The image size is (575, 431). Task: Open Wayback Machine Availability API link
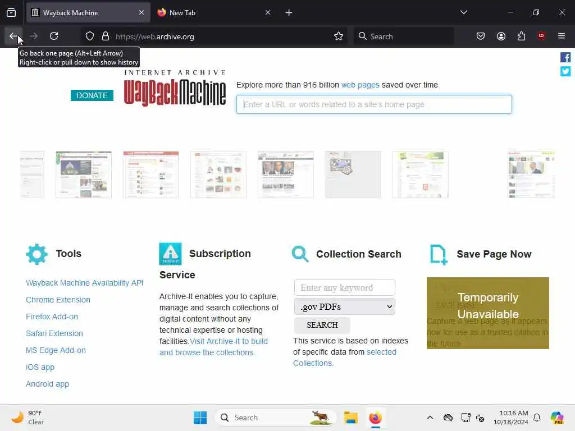(84, 283)
